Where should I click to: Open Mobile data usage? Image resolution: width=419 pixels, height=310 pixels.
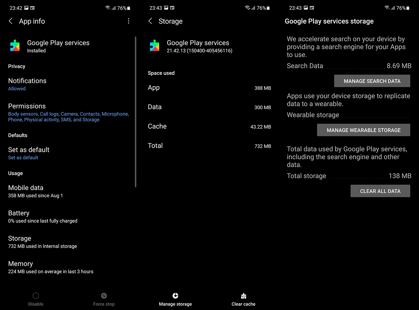[68, 191]
